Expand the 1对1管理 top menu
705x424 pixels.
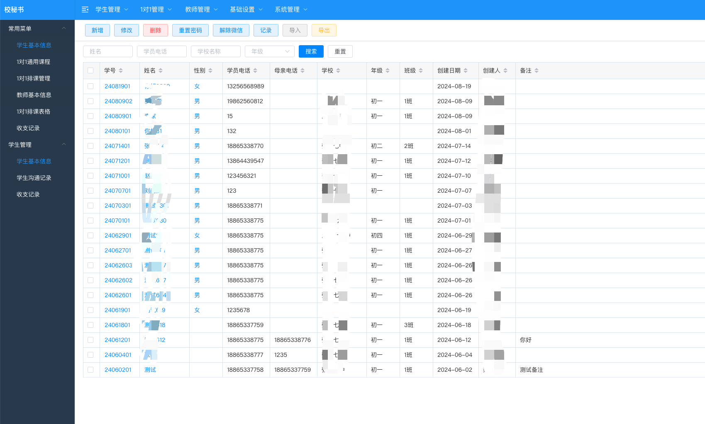(x=156, y=10)
